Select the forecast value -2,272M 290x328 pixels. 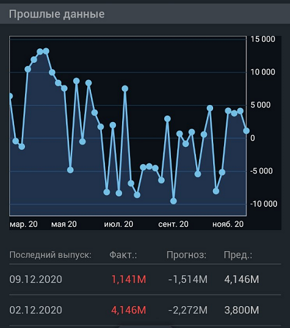[x=188, y=310]
